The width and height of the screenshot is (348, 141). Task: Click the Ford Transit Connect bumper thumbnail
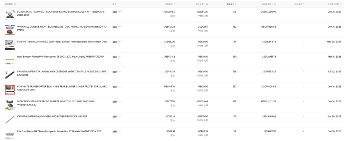click(10, 15)
